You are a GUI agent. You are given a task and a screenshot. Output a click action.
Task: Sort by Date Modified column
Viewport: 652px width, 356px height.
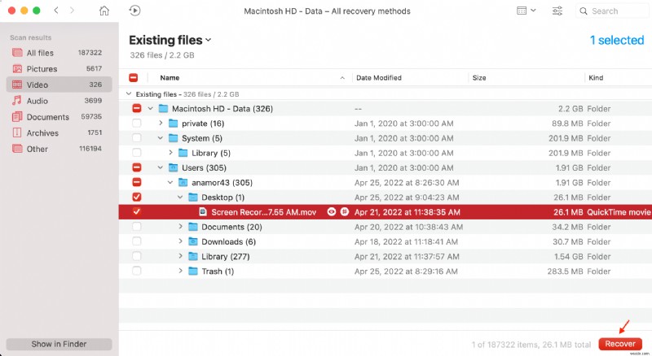coord(379,77)
